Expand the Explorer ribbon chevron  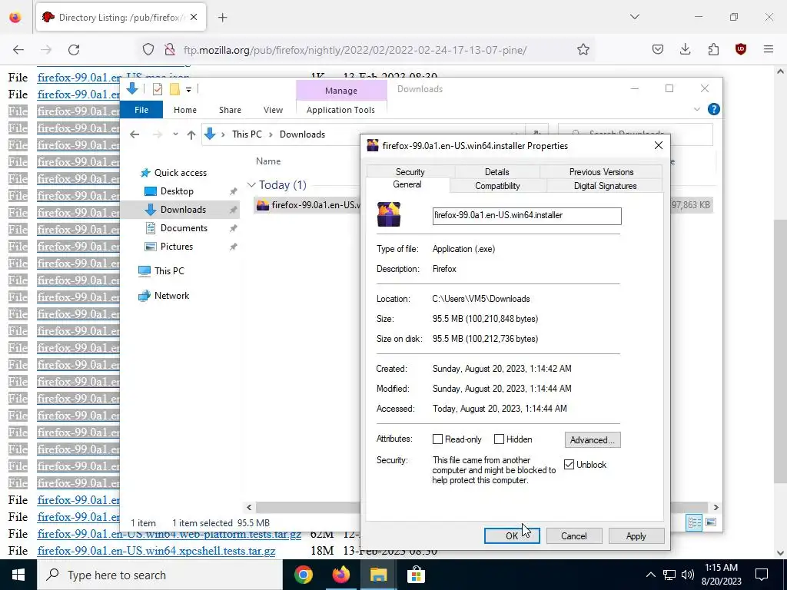click(x=696, y=109)
